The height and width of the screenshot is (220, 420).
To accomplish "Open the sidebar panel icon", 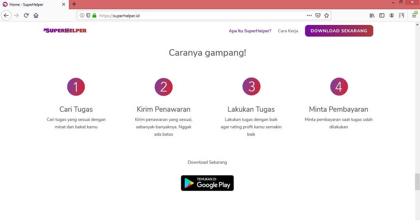I will (x=382, y=15).
